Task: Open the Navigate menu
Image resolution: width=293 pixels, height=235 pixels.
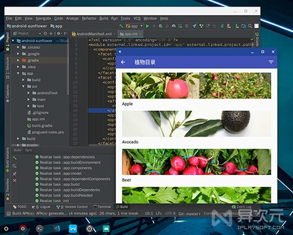Action: 44,18
